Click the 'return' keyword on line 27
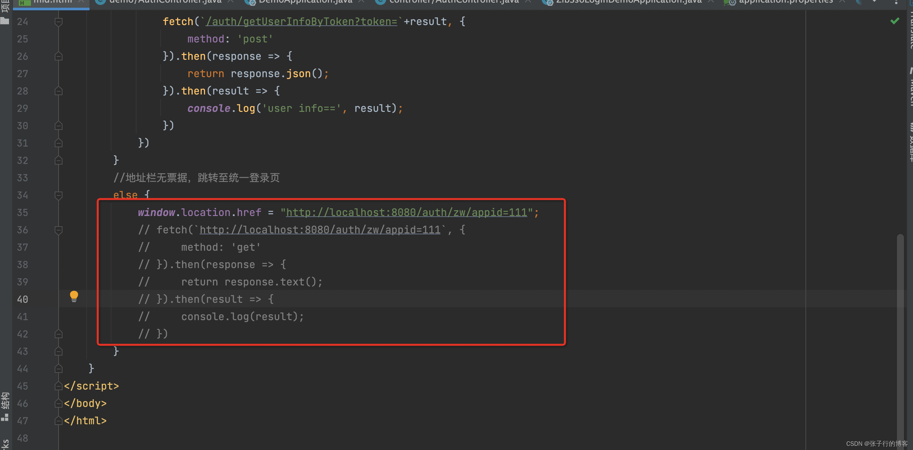Image resolution: width=913 pixels, height=450 pixels. [x=206, y=74]
